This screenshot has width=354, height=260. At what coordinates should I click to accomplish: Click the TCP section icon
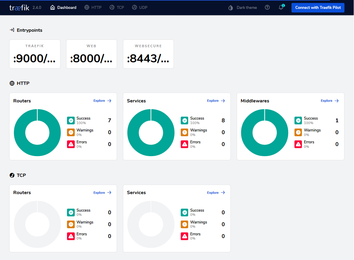pyautogui.click(x=12, y=175)
